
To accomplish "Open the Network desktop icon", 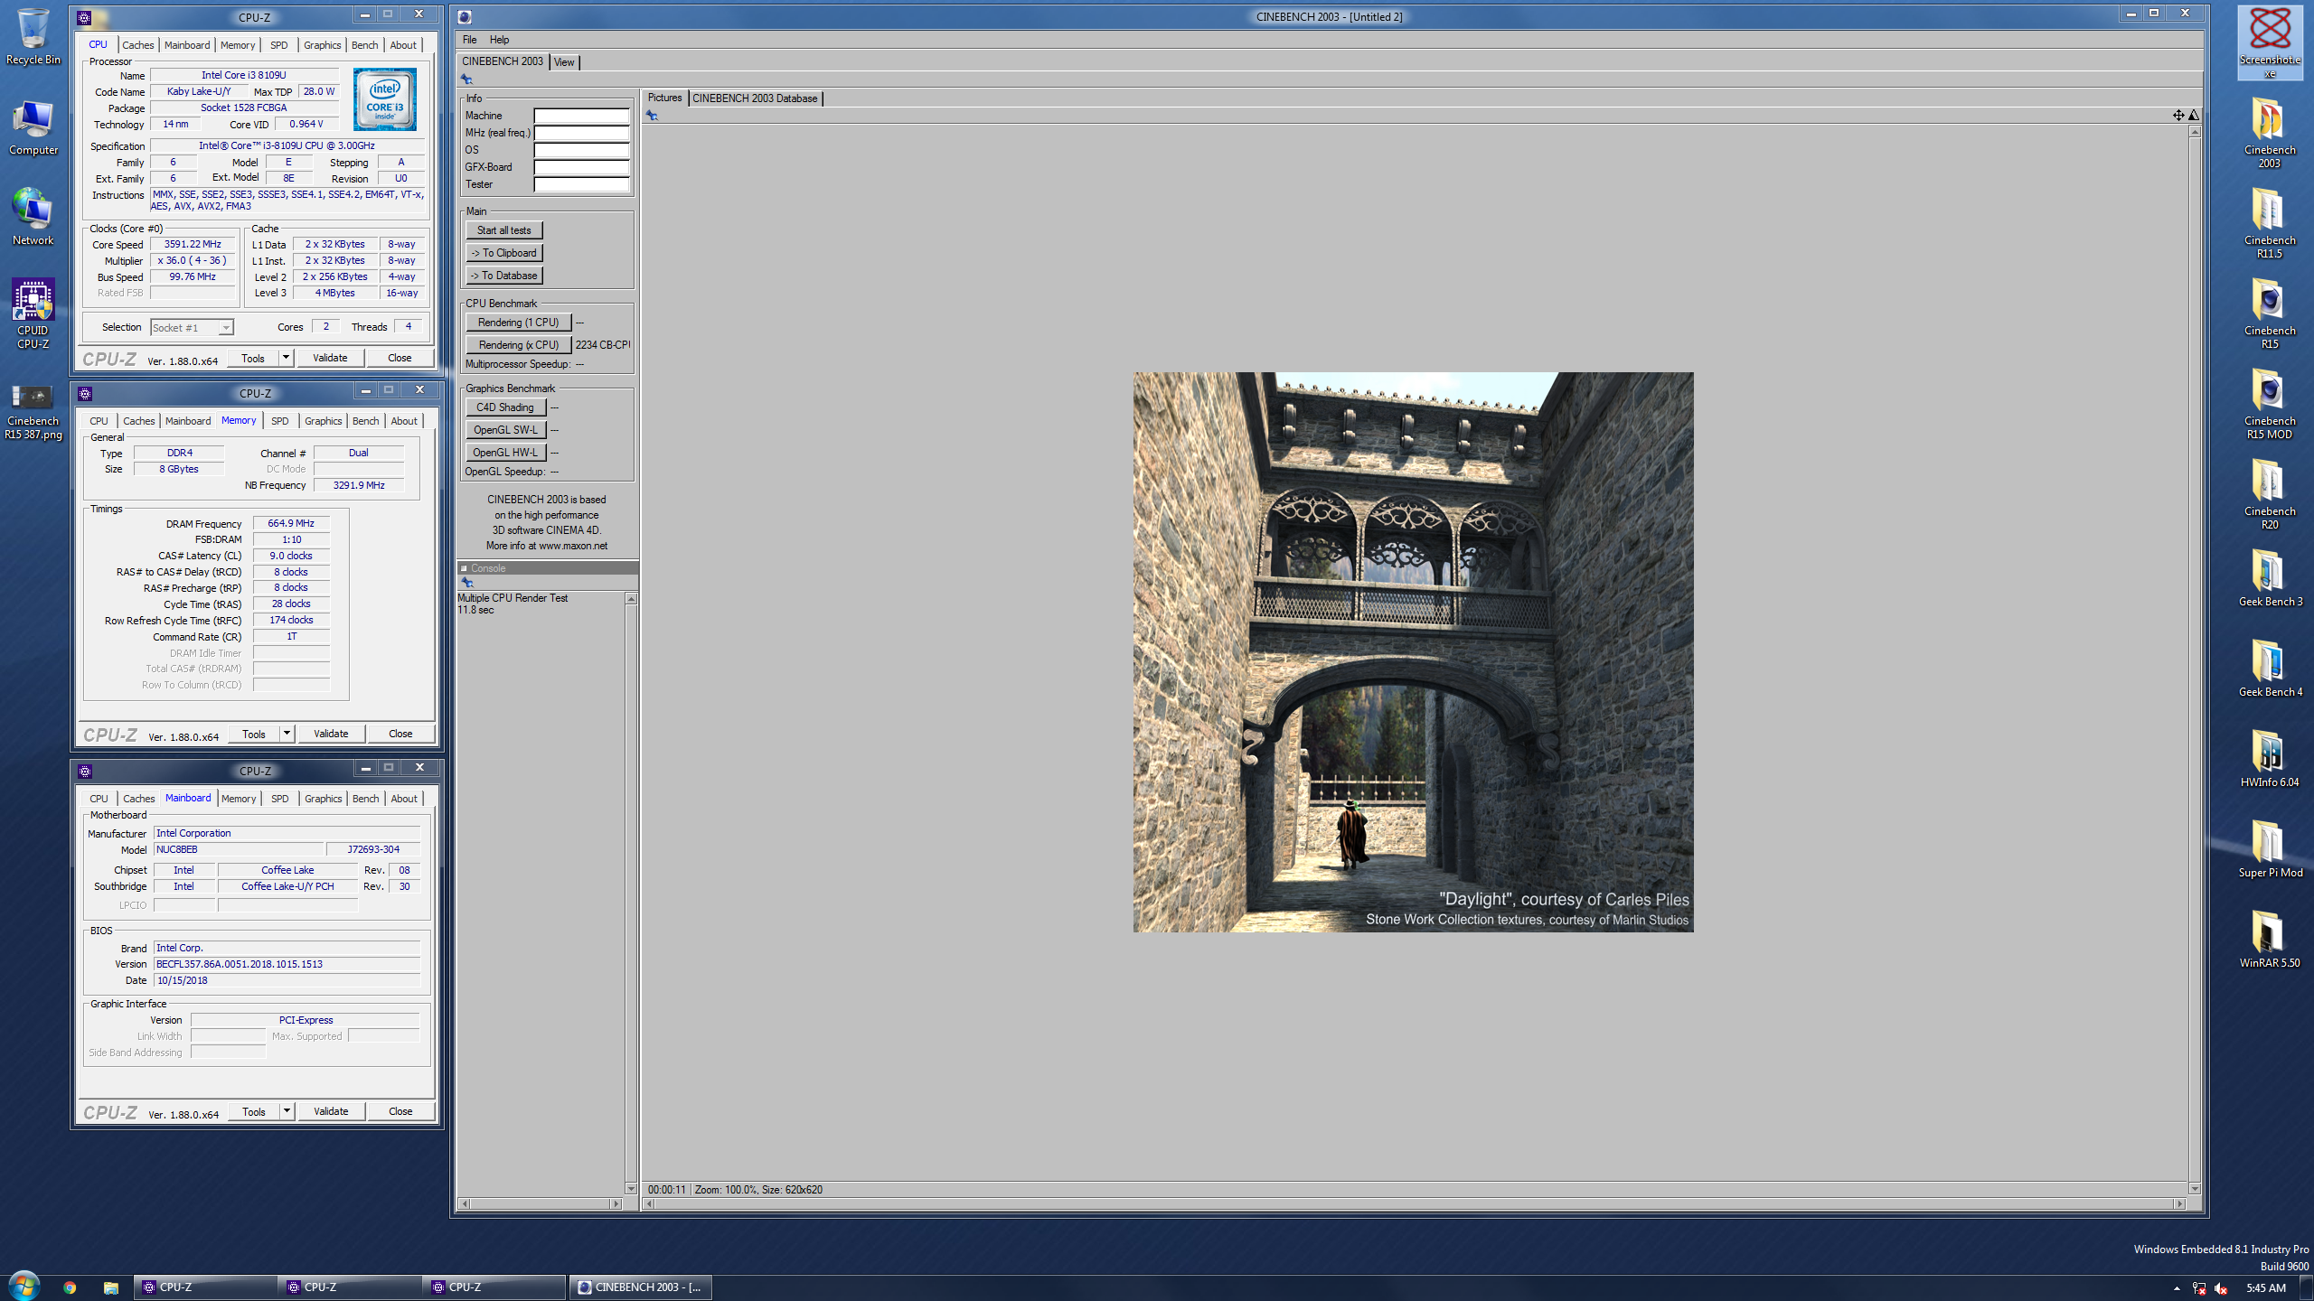I will pyautogui.click(x=33, y=217).
